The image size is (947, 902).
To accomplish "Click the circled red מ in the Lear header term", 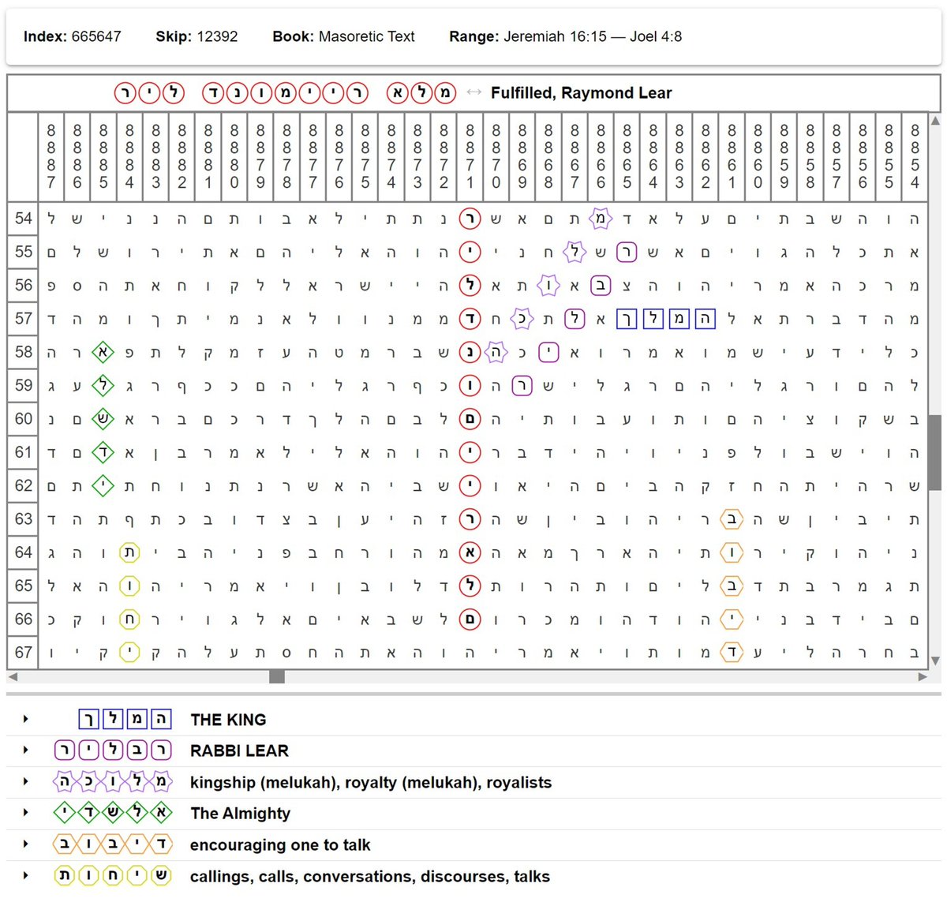I will pos(444,93).
